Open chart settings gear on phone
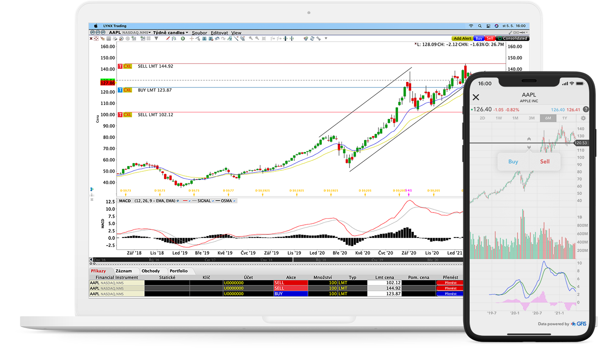Screen dimensions: 602x348 coord(583,118)
